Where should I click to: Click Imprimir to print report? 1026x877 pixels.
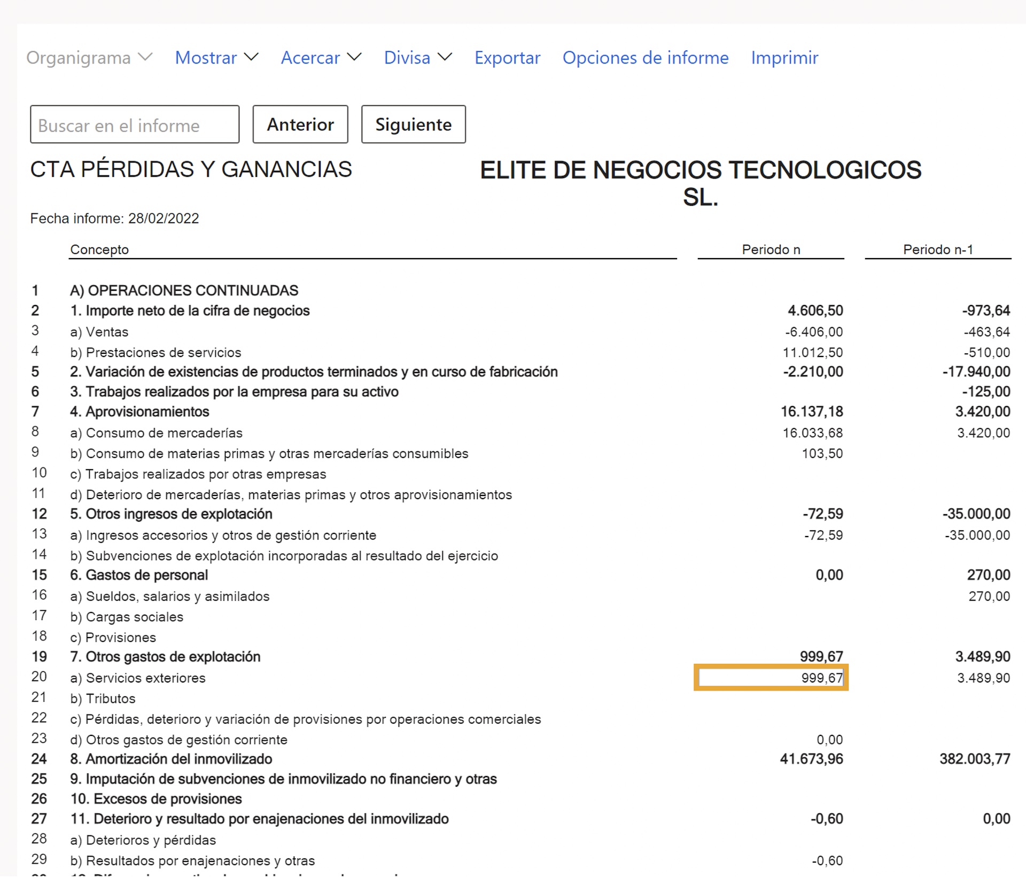[784, 58]
